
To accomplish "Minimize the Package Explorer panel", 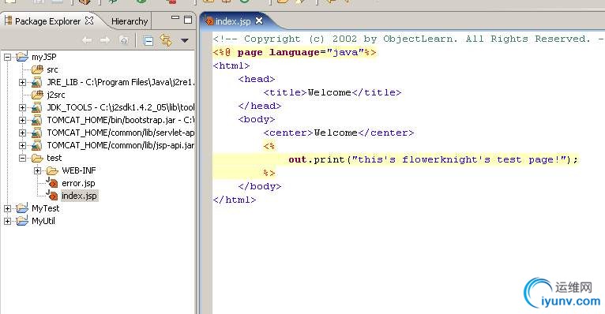I will coord(175,17).
